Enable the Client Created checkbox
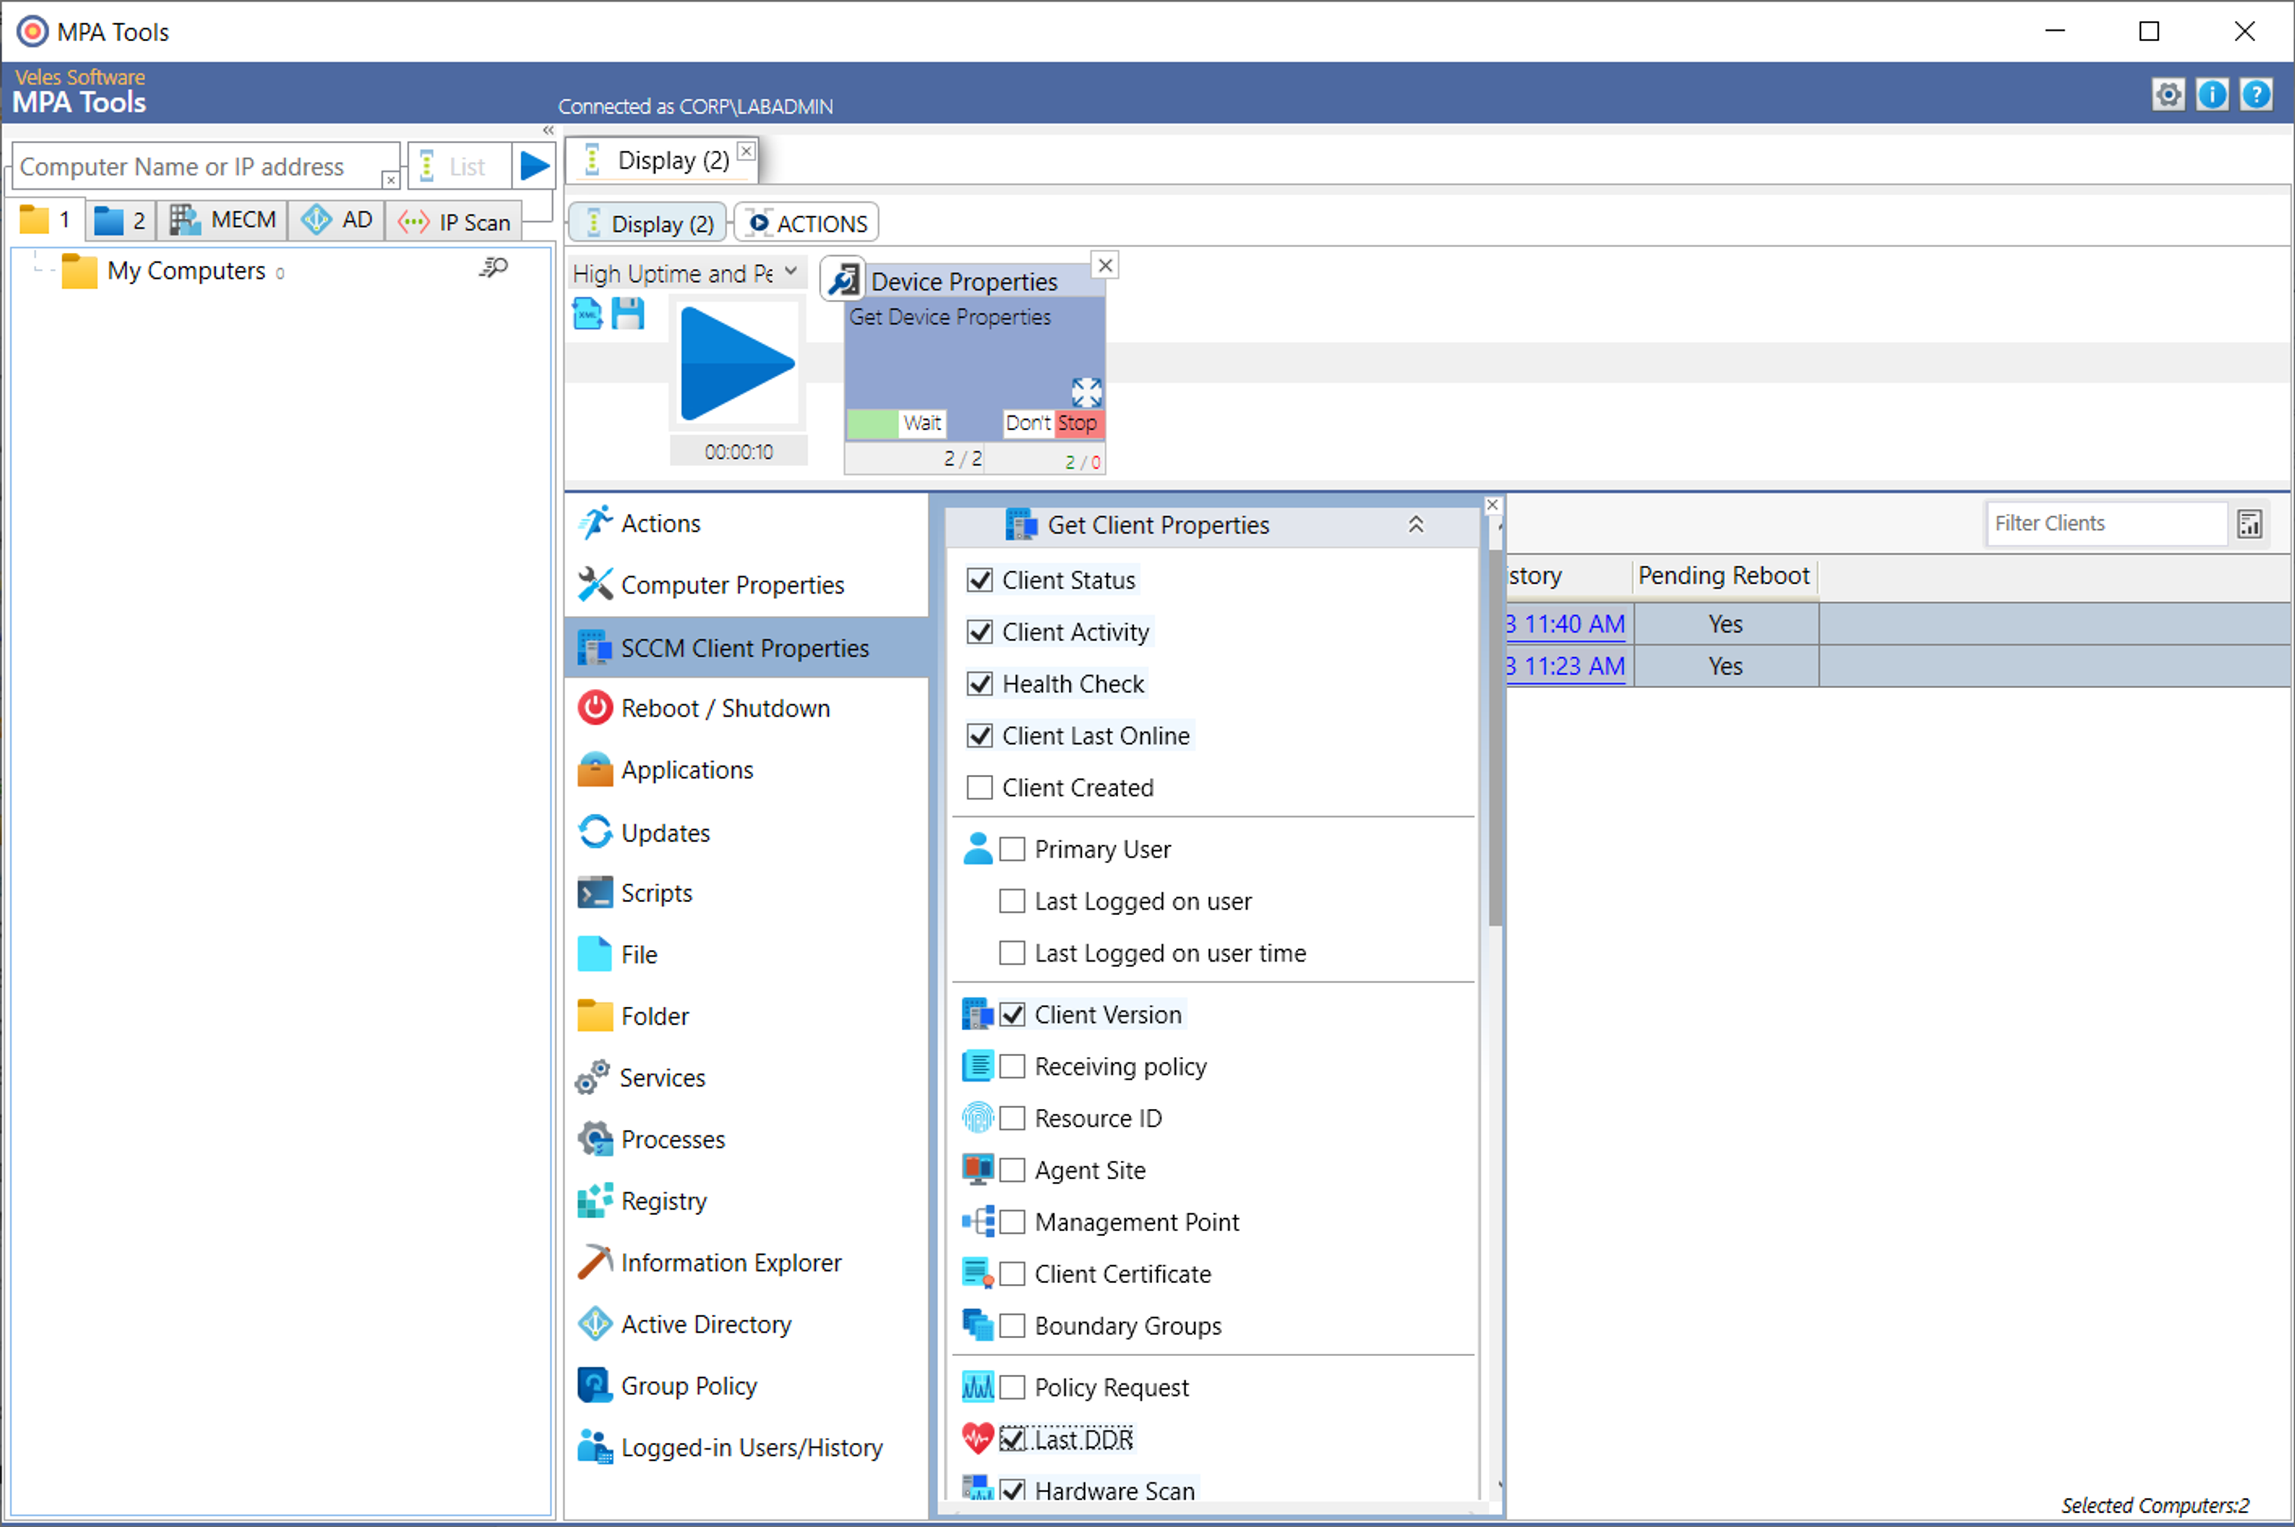Viewport: 2295px width, 1527px height. (979, 787)
